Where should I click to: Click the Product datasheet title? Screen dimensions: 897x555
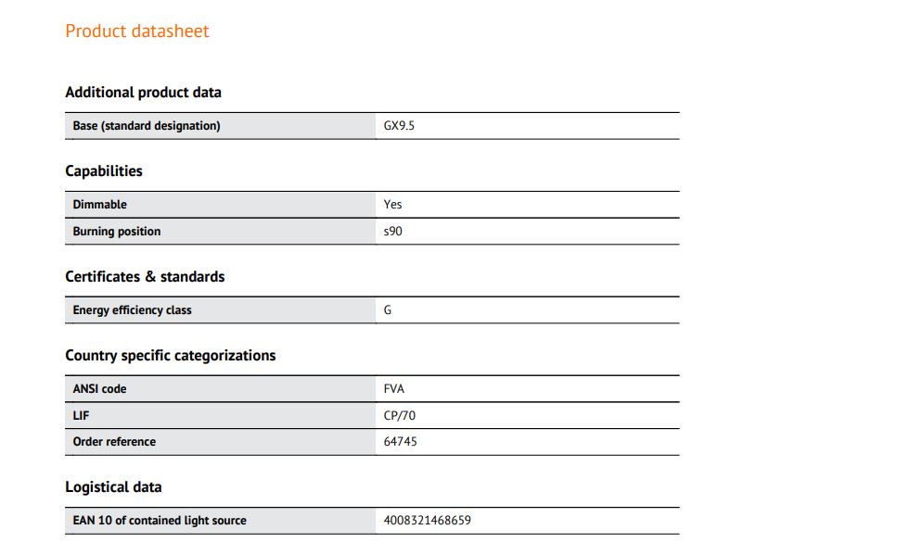click(x=137, y=31)
